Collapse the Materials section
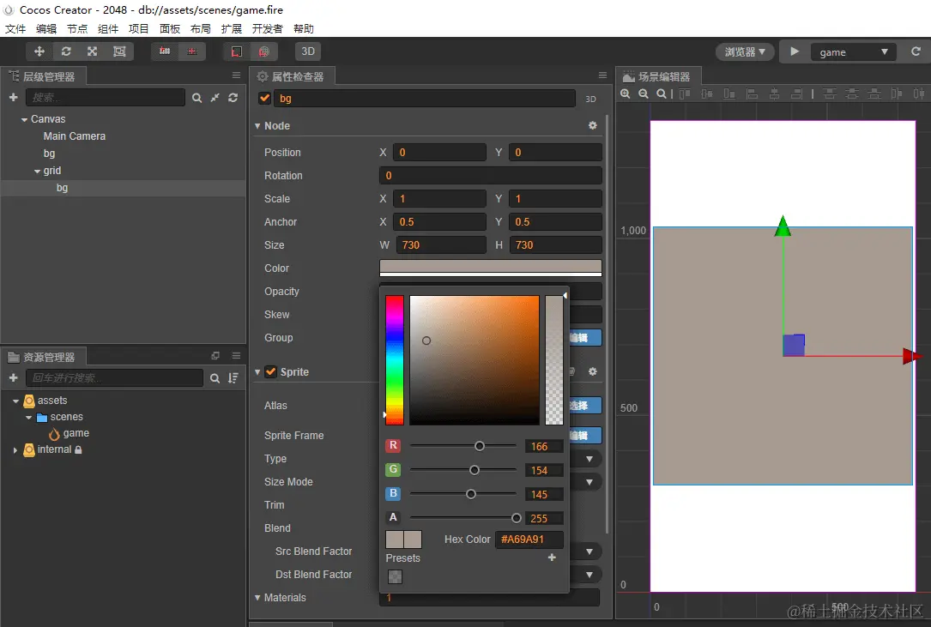Image resolution: width=931 pixels, height=627 pixels. tap(257, 598)
